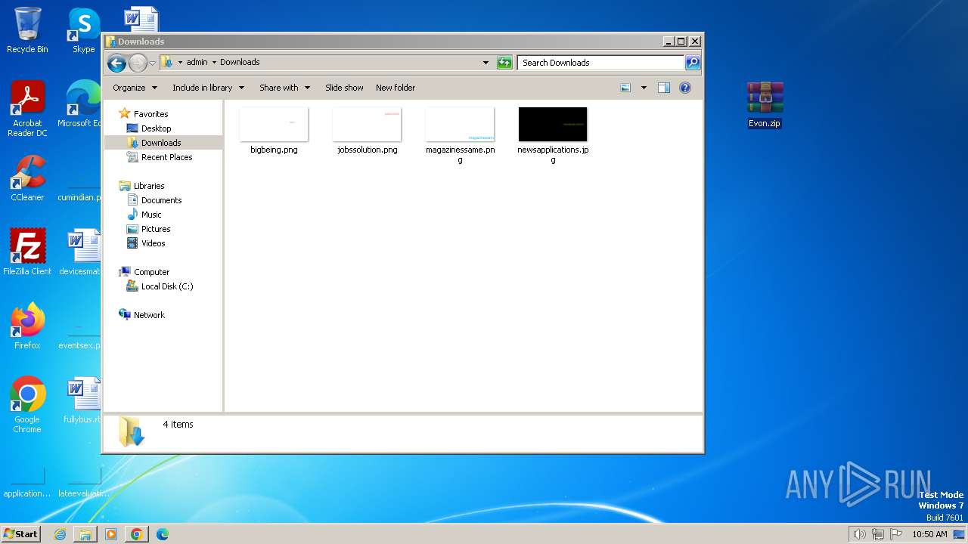Select Network in the navigation pane
The image size is (968, 544).
point(149,315)
